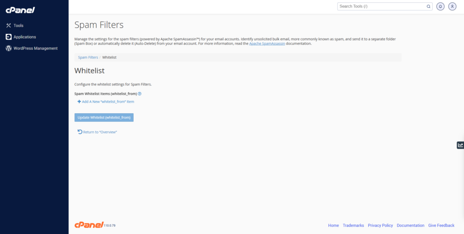Image resolution: width=464 pixels, height=234 pixels.
Task: Return to "Overview" page
Action: pos(98,132)
